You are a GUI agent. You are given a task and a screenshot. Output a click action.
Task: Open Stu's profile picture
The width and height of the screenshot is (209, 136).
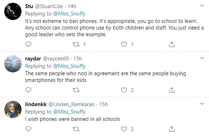point(13,13)
